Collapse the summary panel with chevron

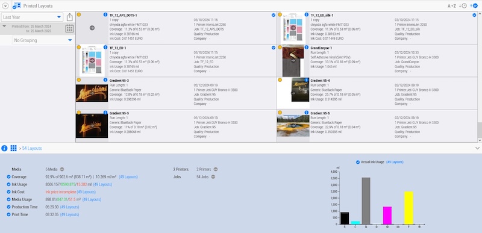477,148
